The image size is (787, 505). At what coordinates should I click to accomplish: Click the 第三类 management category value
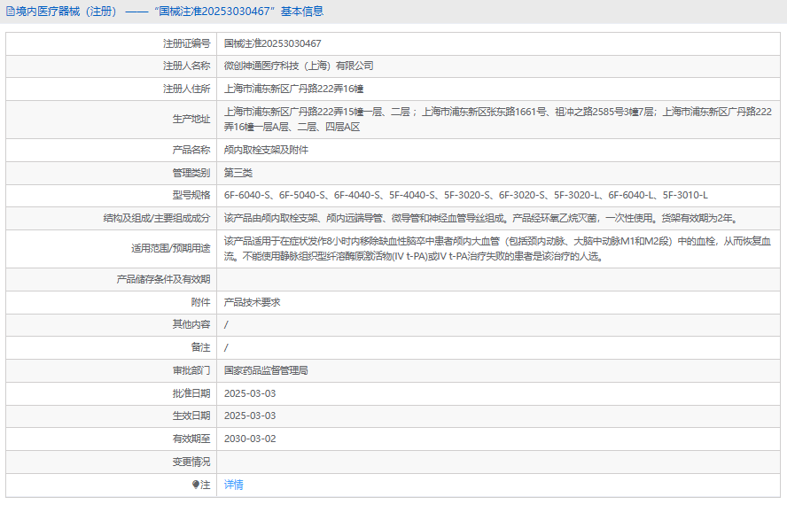coord(238,173)
